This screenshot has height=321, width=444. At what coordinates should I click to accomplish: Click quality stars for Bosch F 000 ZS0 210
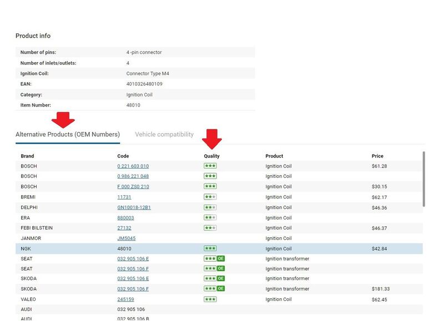pyautogui.click(x=210, y=186)
